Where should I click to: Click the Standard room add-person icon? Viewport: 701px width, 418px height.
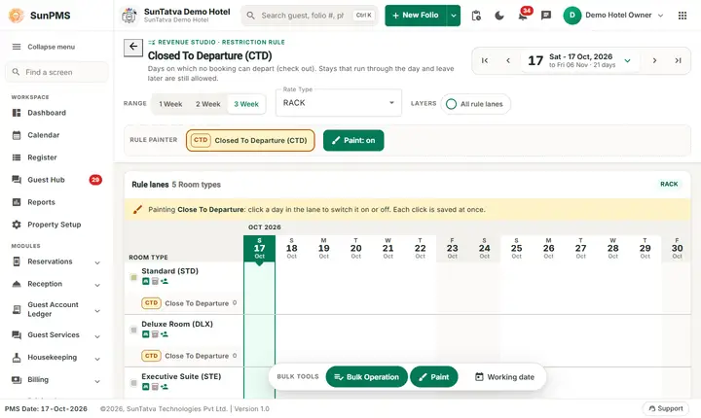click(165, 281)
